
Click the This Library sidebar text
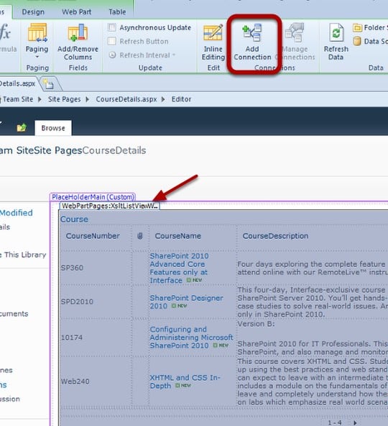tap(25, 255)
